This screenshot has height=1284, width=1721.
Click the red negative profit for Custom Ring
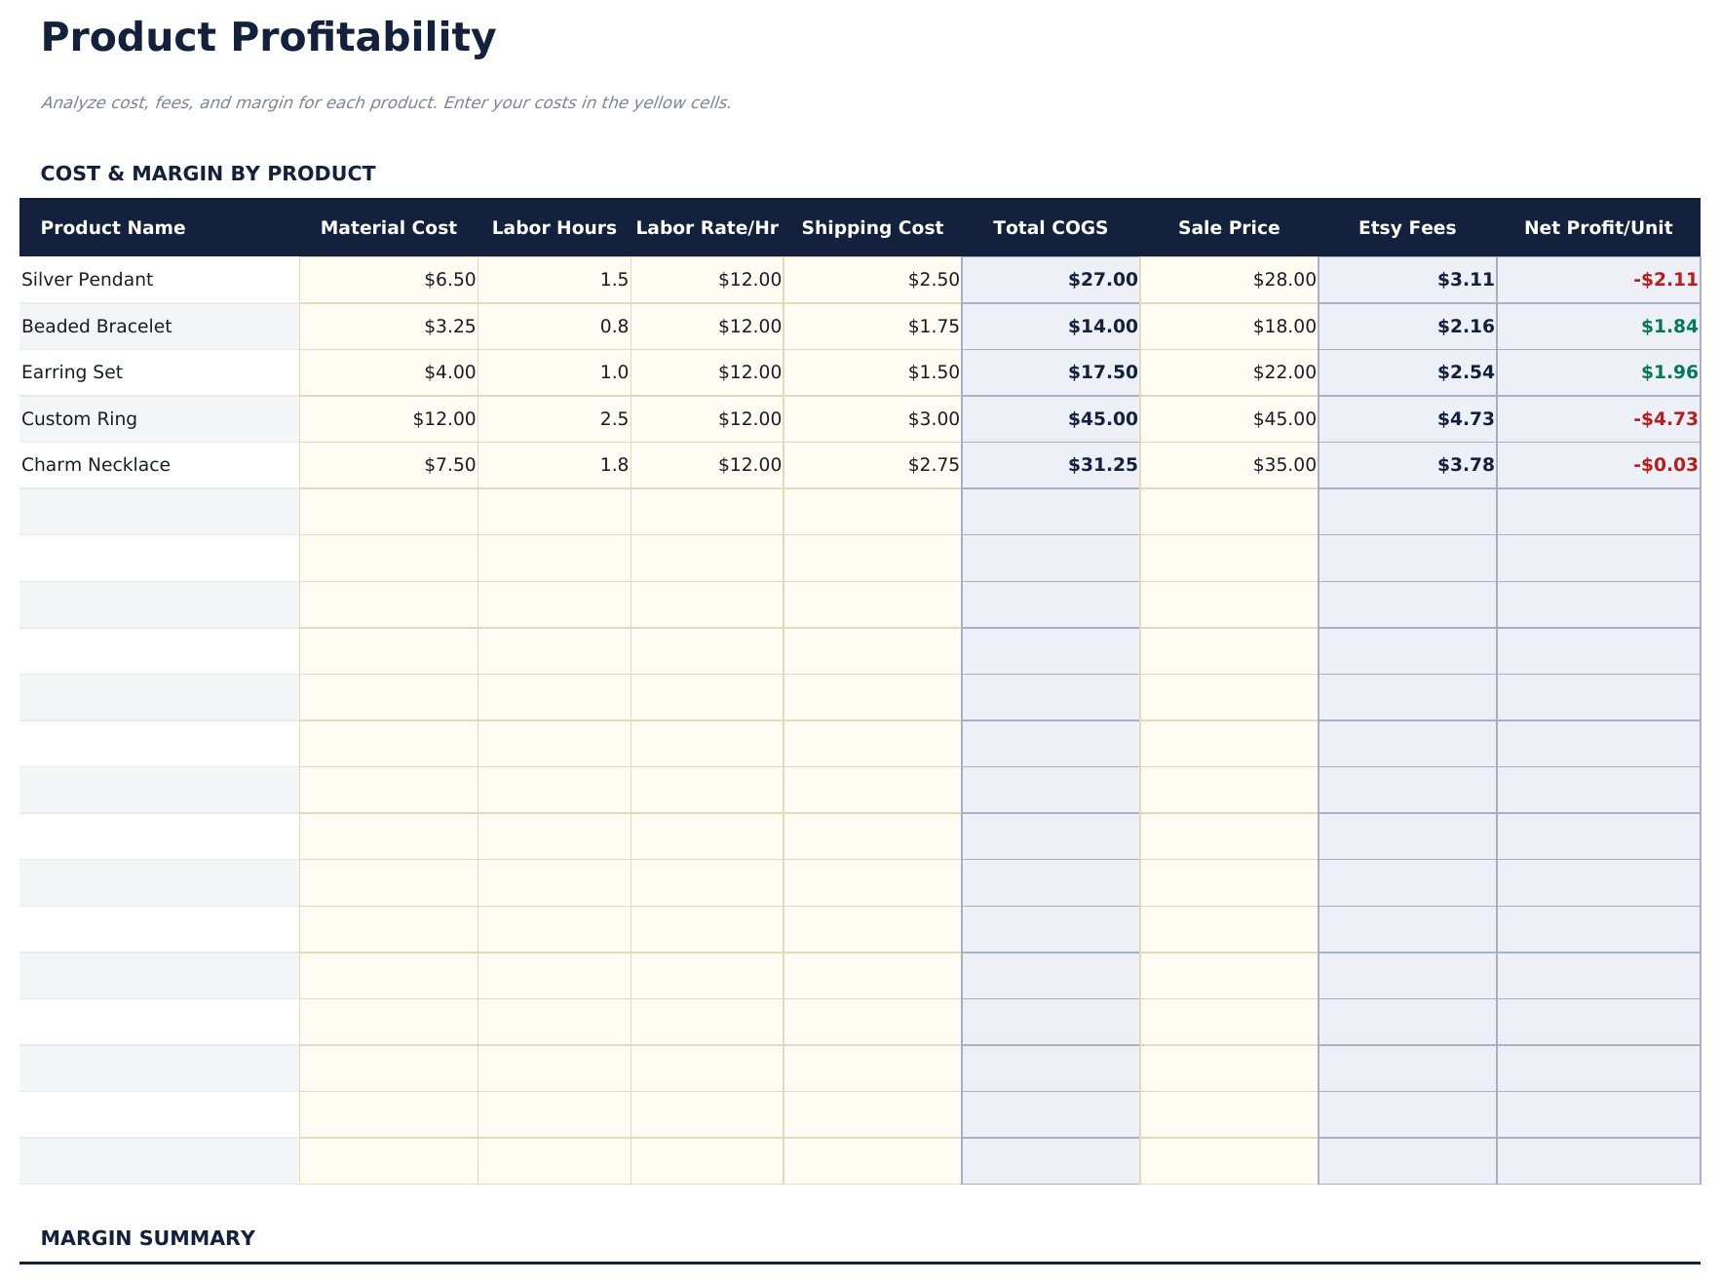tap(1657, 418)
